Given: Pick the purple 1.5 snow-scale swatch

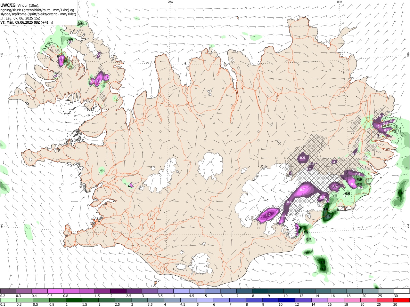Looking at the screenshot, I should coord(102,291).
